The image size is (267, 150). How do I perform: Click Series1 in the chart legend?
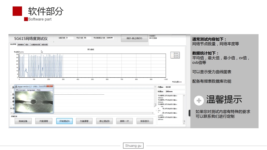(175, 53)
